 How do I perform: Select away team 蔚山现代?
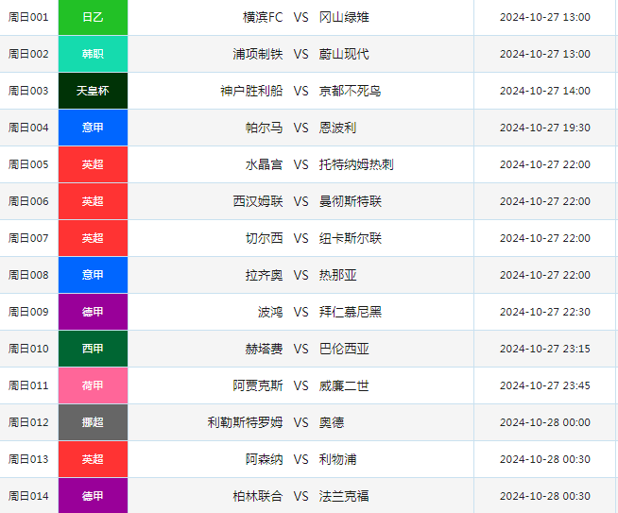point(344,54)
